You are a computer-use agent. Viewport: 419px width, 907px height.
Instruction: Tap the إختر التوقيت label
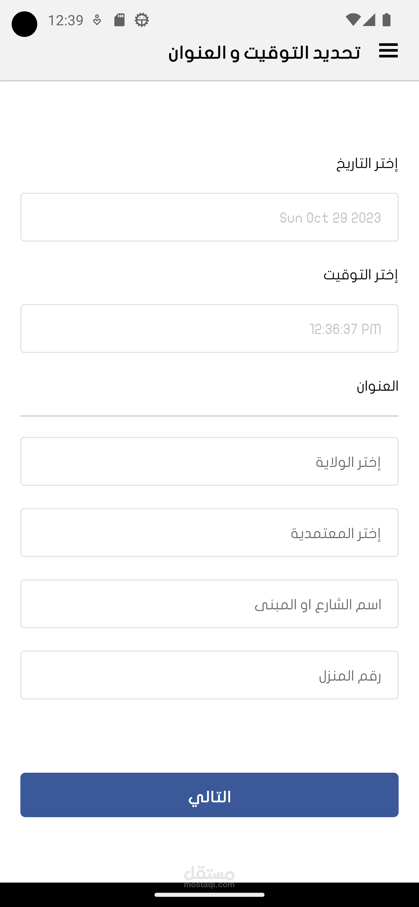pos(361,275)
